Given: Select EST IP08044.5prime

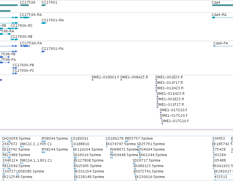Looking at the screenshot, I should coord(55,139).
